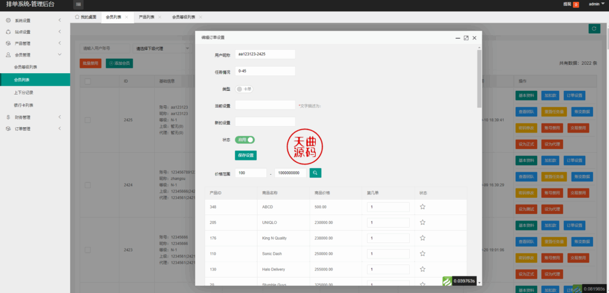Click the star icon for Halo Delivery
The image size is (609, 293).
point(423,269)
